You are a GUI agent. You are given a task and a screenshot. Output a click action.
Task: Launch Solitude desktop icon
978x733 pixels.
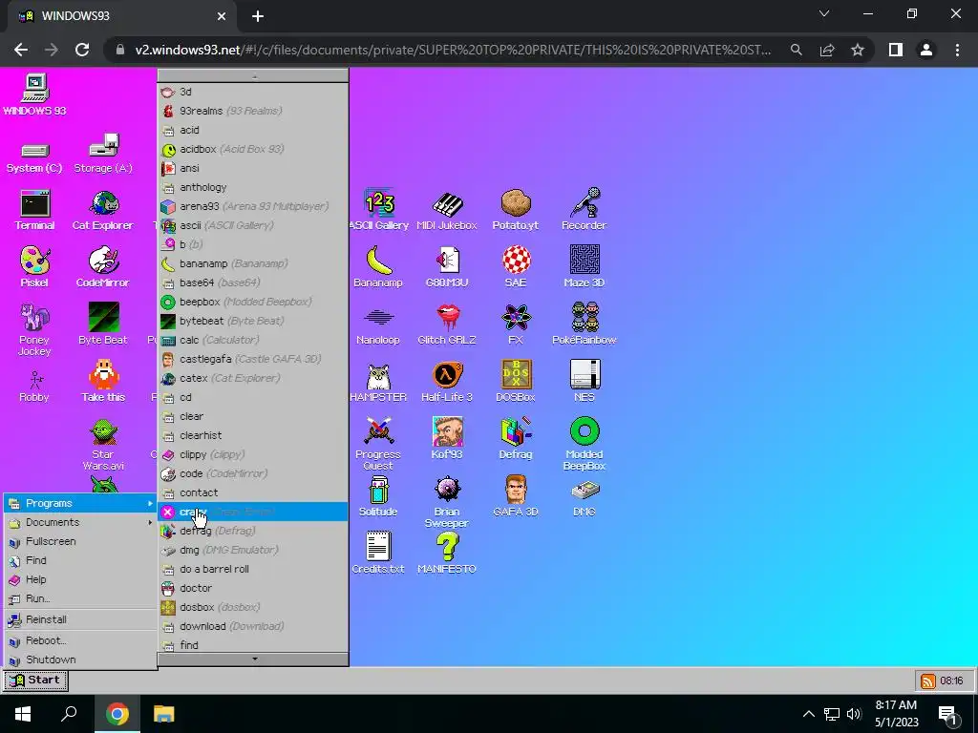point(378,496)
